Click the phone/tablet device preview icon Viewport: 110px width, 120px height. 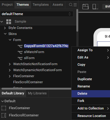coord(95,7)
